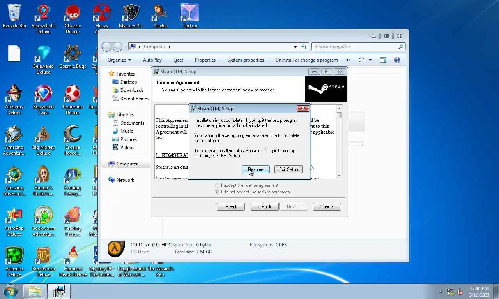Viewport: 499px width, 299px height.
Task: Show hidden tray icons arrow
Action: 441,292
